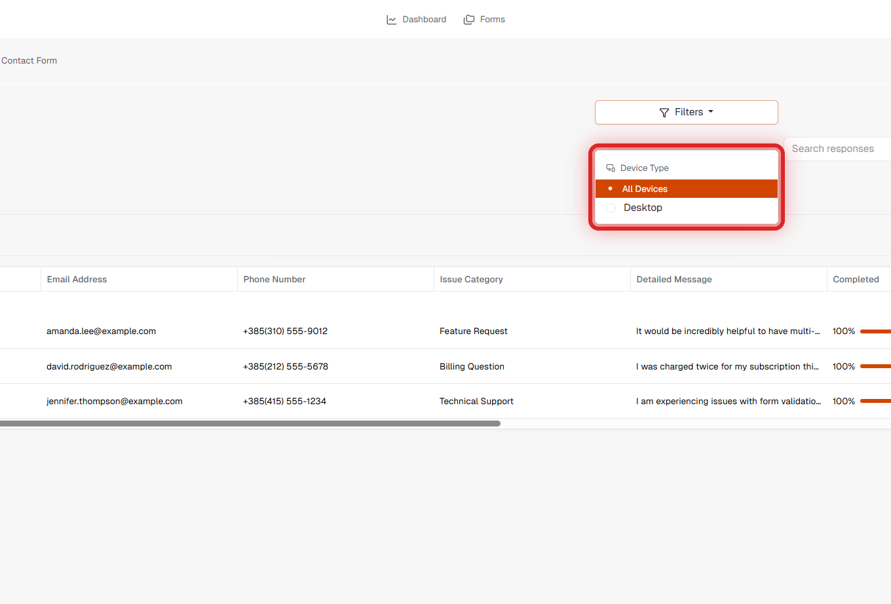Select the All Devices radio button
891x604 pixels.
[611, 189]
